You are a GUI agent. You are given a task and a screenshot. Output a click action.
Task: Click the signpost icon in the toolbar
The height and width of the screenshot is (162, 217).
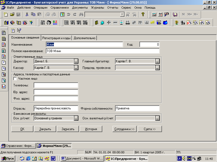177,22
